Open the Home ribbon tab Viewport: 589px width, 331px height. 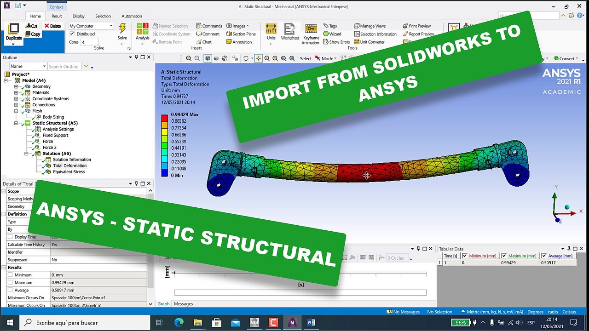[x=35, y=16]
